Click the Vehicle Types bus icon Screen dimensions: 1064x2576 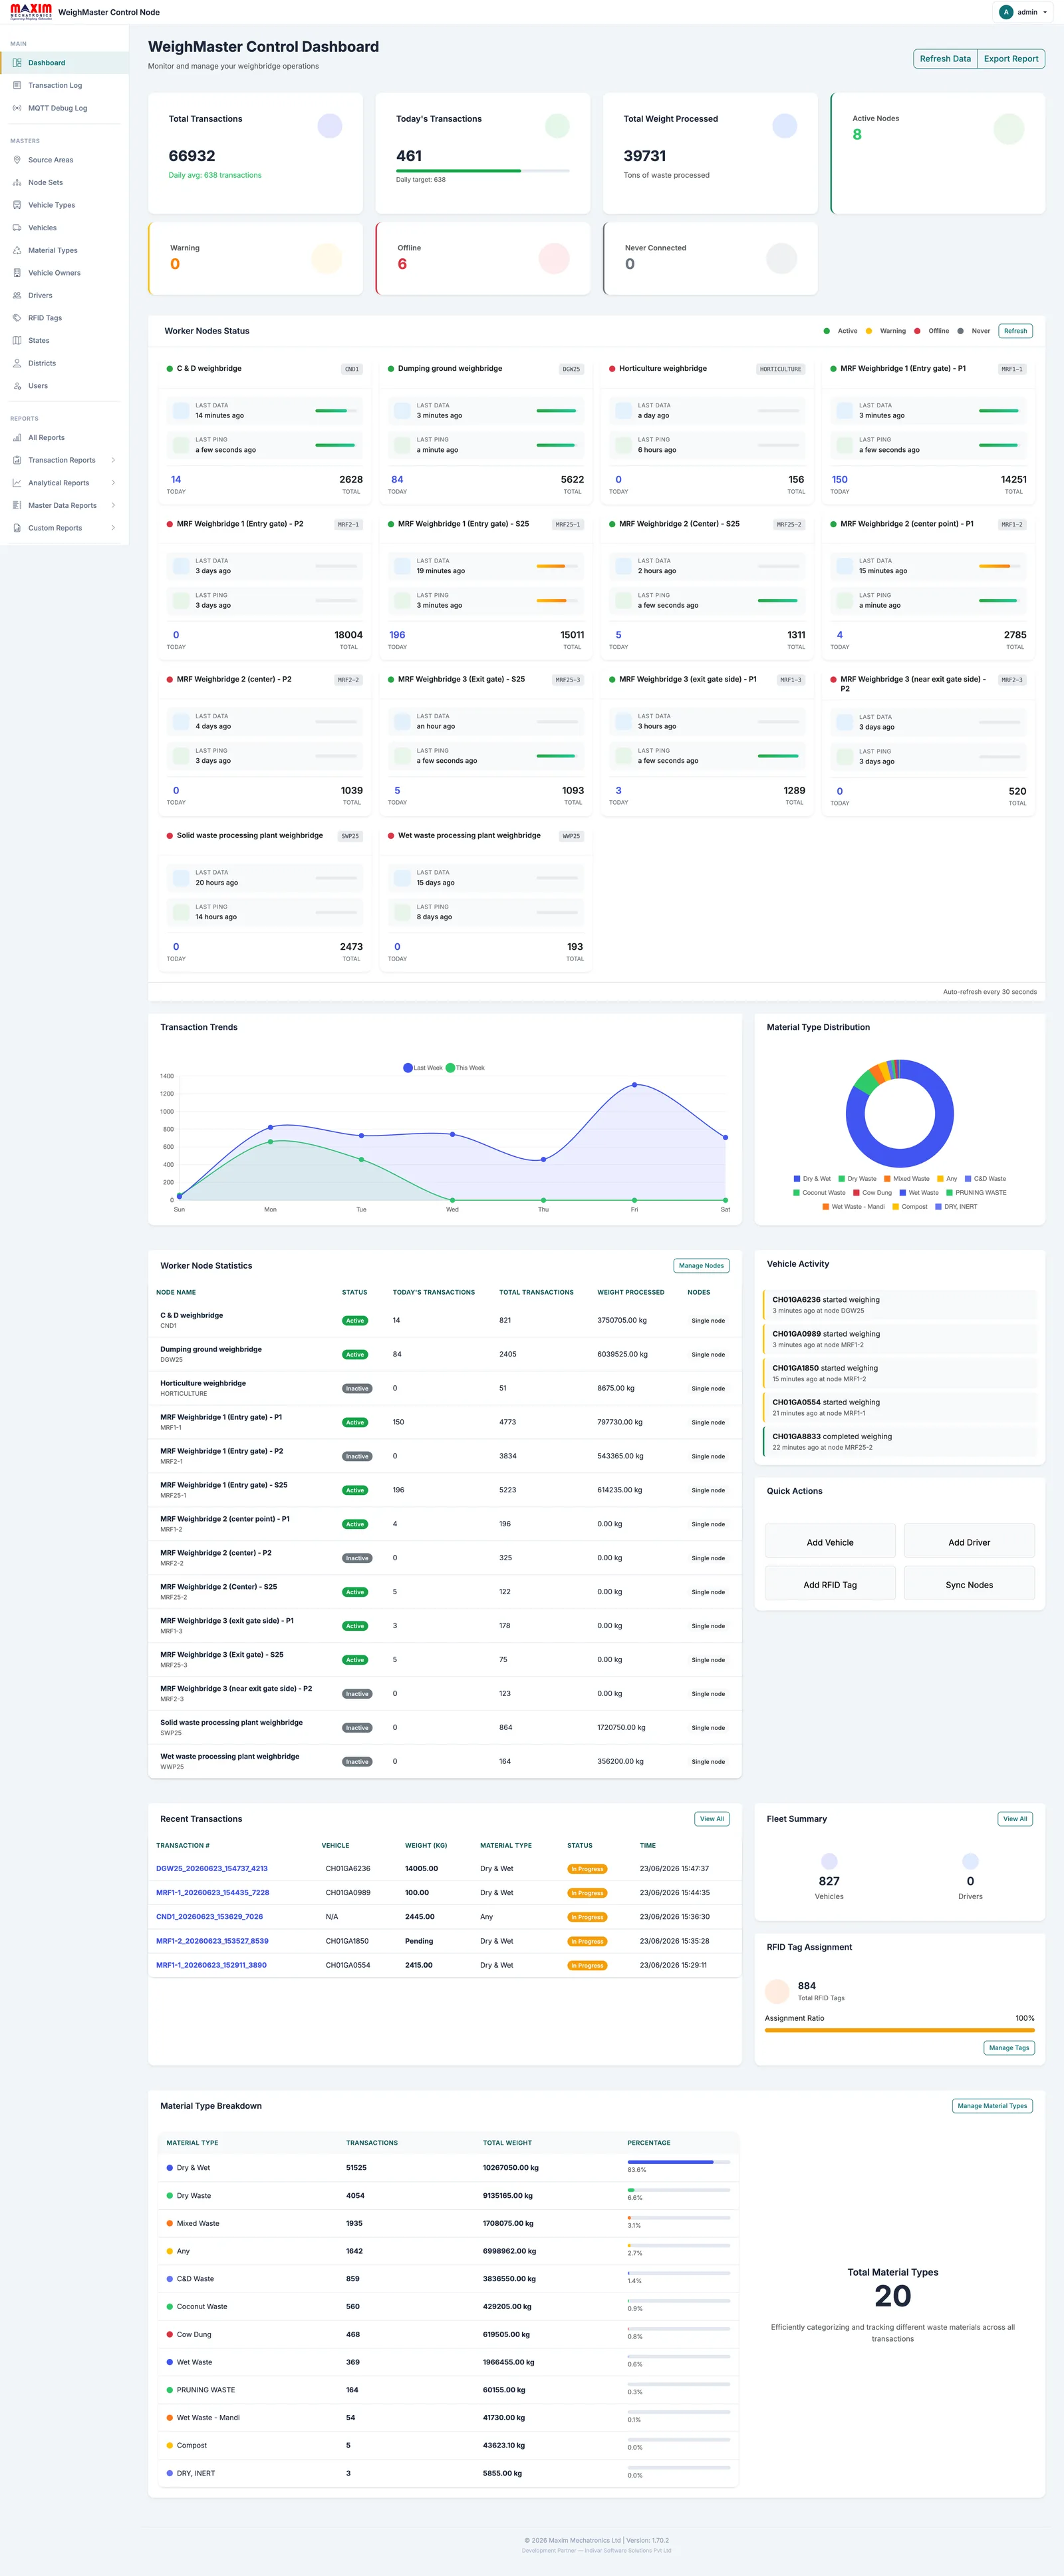pyautogui.click(x=17, y=205)
